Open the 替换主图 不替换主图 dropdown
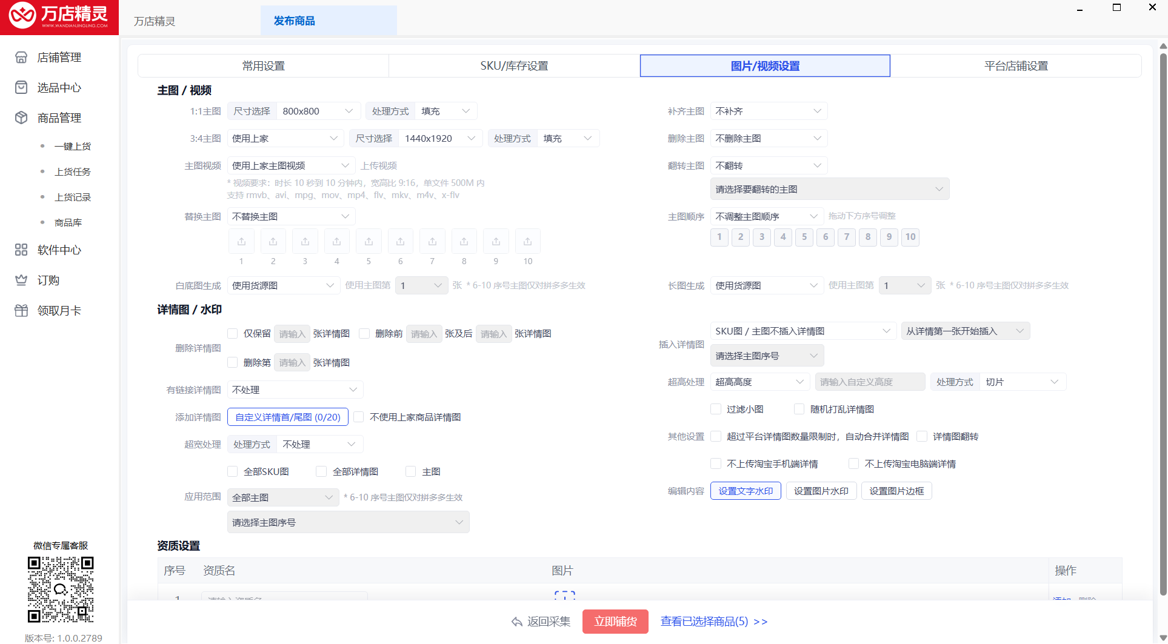Image resolution: width=1168 pixels, height=644 pixels. (291, 216)
